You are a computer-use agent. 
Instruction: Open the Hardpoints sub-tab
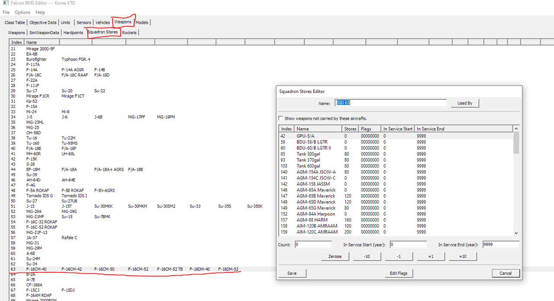tap(73, 33)
